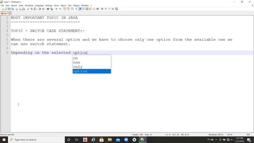
Task: Toggle synchronized vertical scrolling icon
Action: [64, 9]
